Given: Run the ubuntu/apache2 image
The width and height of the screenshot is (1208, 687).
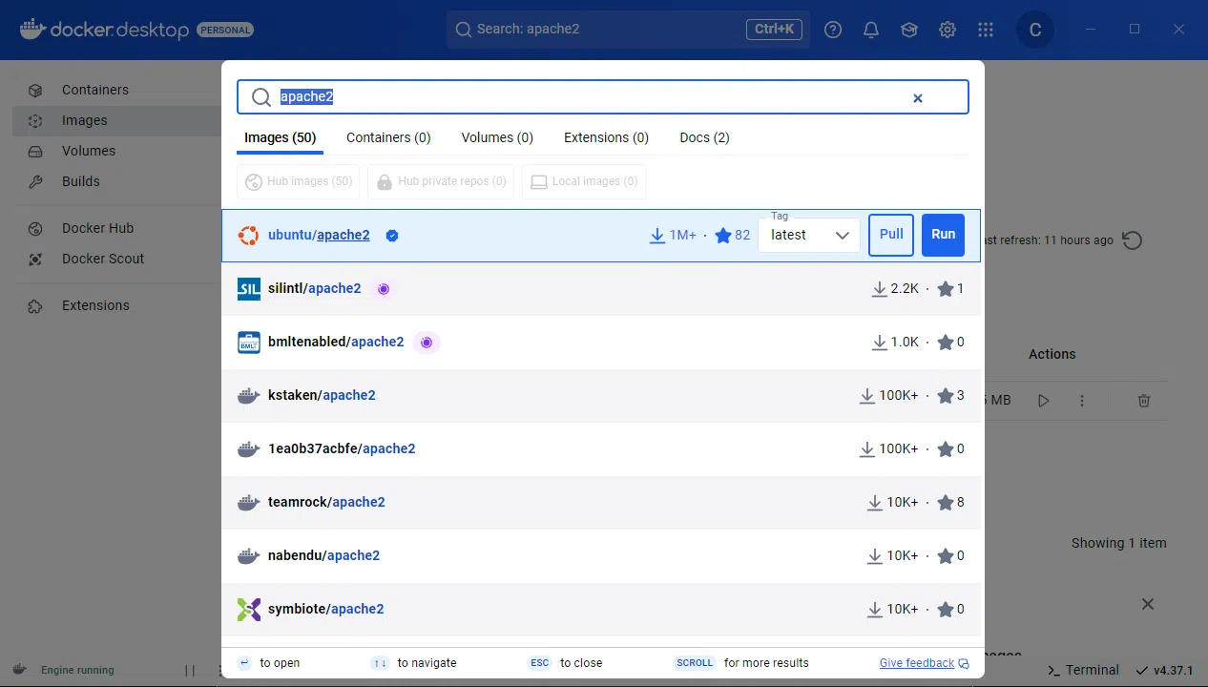Looking at the screenshot, I should pyautogui.click(x=943, y=235).
